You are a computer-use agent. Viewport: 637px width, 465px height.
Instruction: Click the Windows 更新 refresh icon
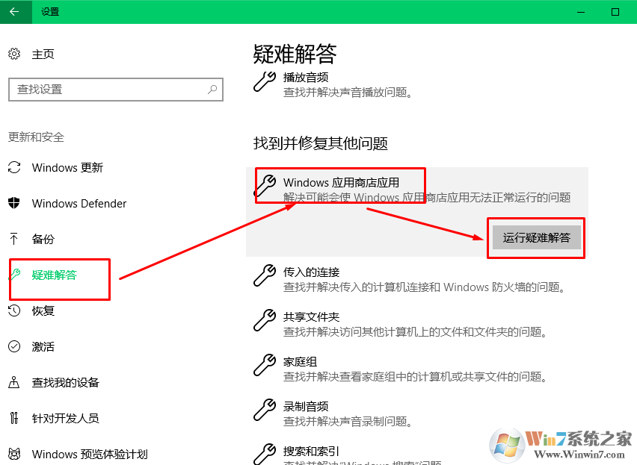pos(14,167)
